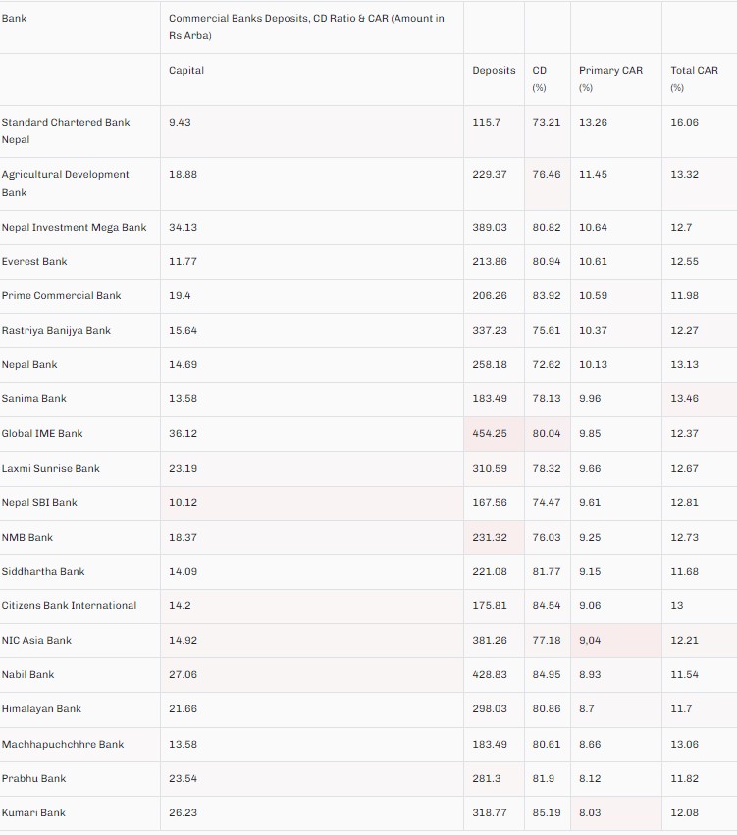Click Nabil Bank's deposits value 428.83
Image resolution: width=737 pixels, height=835 pixels.
click(x=490, y=675)
